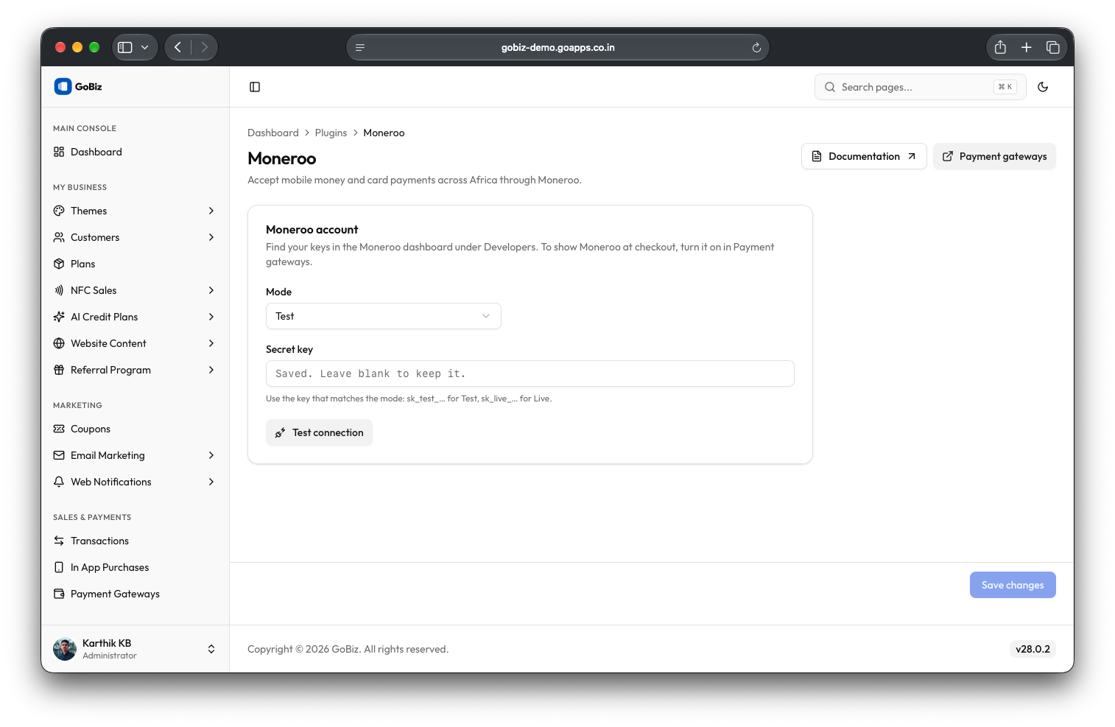
Task: Switch to dark mode with moon icon
Action: coord(1043,87)
